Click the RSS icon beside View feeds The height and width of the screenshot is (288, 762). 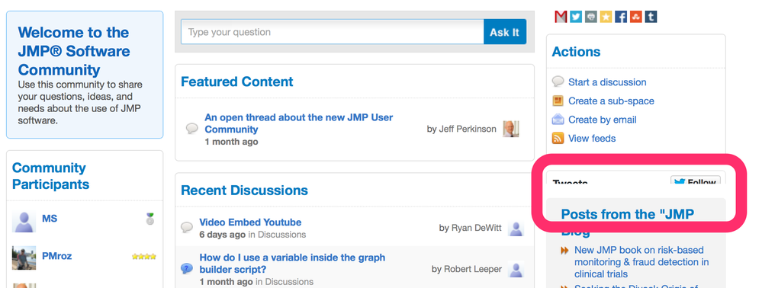point(558,138)
